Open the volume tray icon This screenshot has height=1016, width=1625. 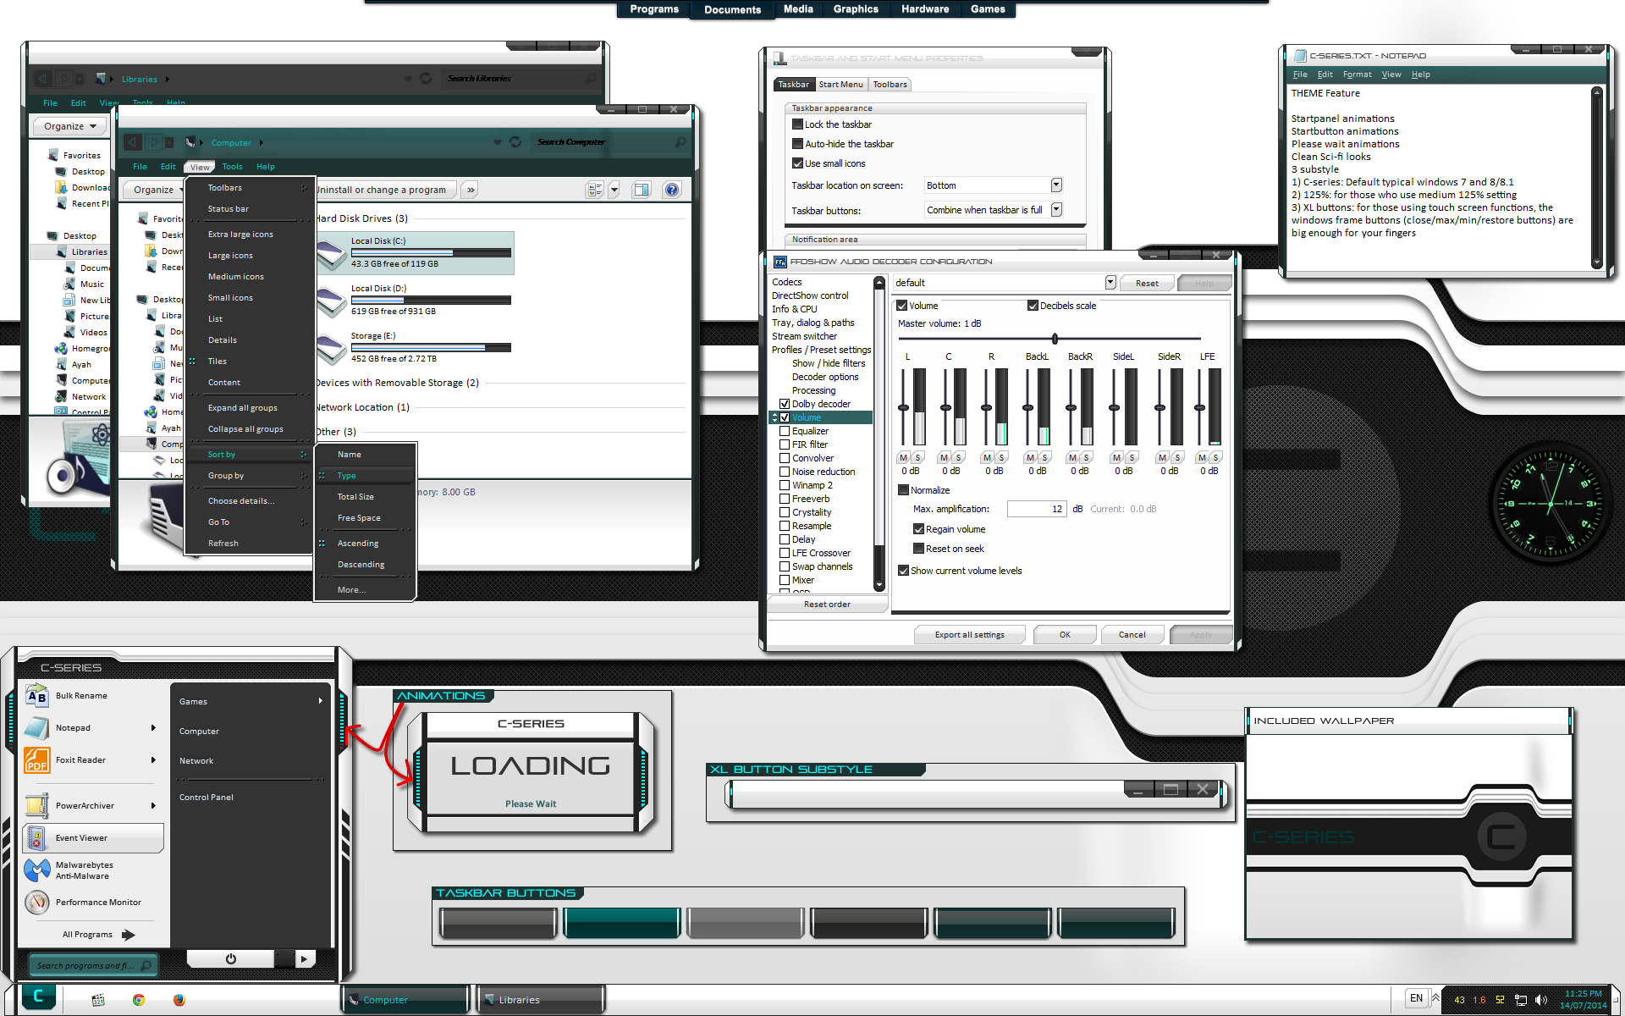[x=1541, y=1000]
